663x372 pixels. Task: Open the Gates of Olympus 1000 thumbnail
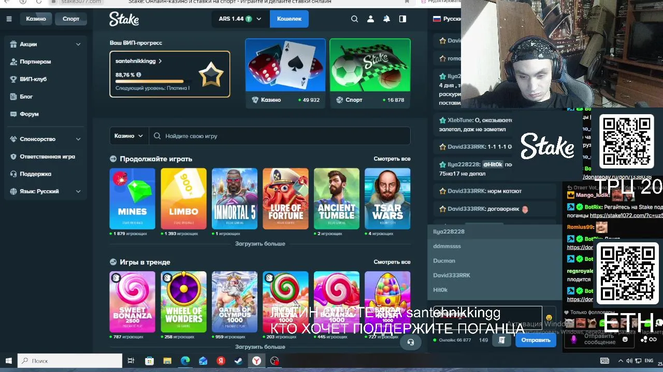click(235, 302)
